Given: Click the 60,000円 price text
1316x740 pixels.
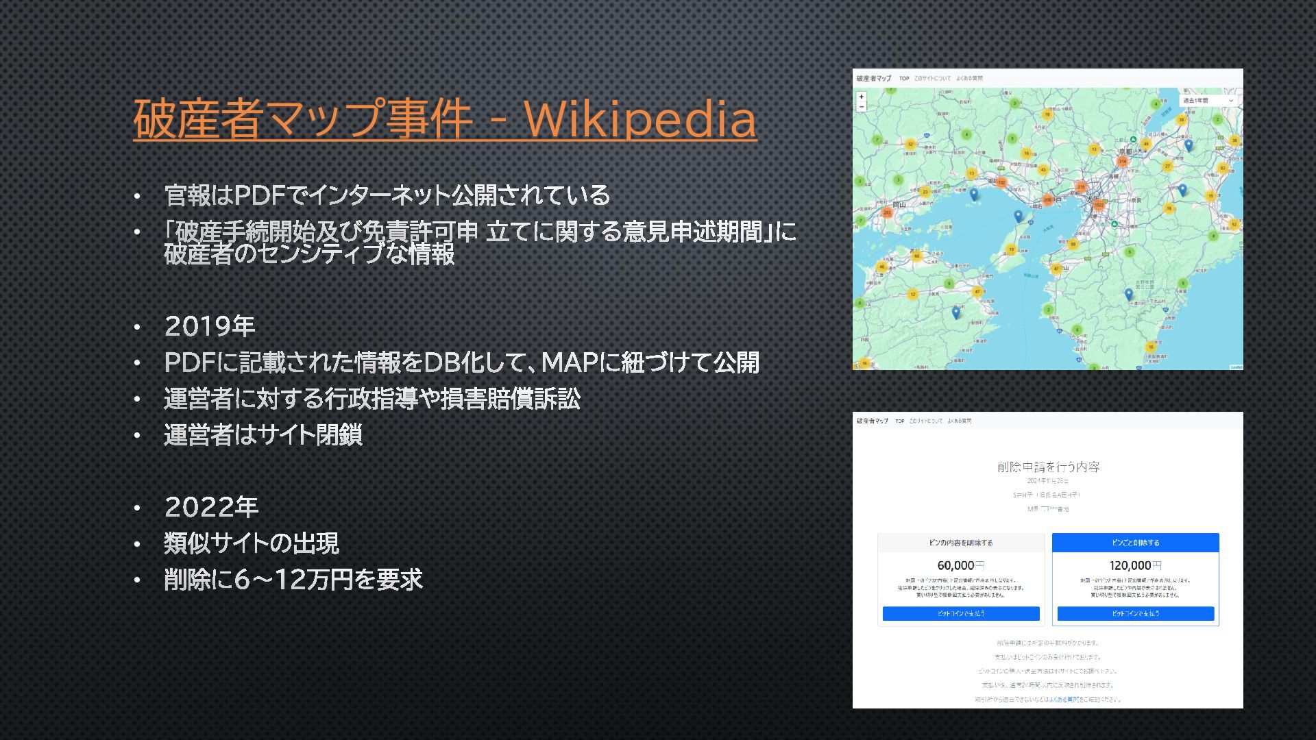Looking at the screenshot, I should pyautogui.click(x=961, y=565).
